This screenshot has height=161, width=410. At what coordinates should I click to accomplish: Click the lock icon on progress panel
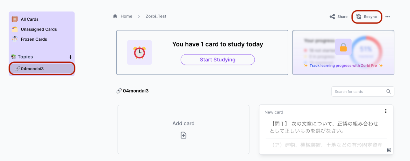(x=343, y=47)
